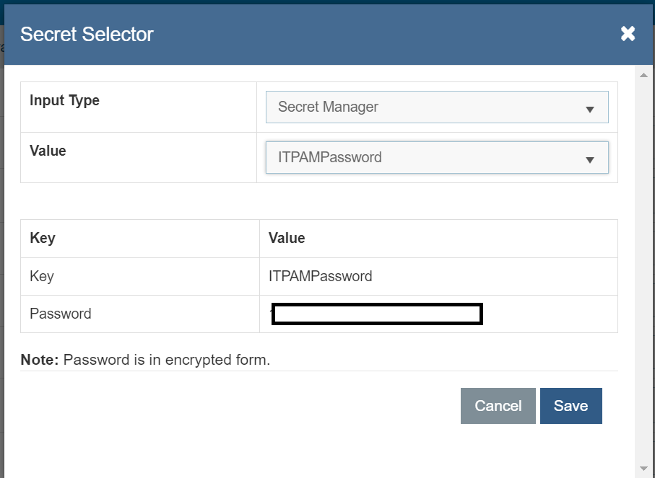Open the Input Type Secret Manager dropdown
This screenshot has width=655, height=478.
(436, 107)
